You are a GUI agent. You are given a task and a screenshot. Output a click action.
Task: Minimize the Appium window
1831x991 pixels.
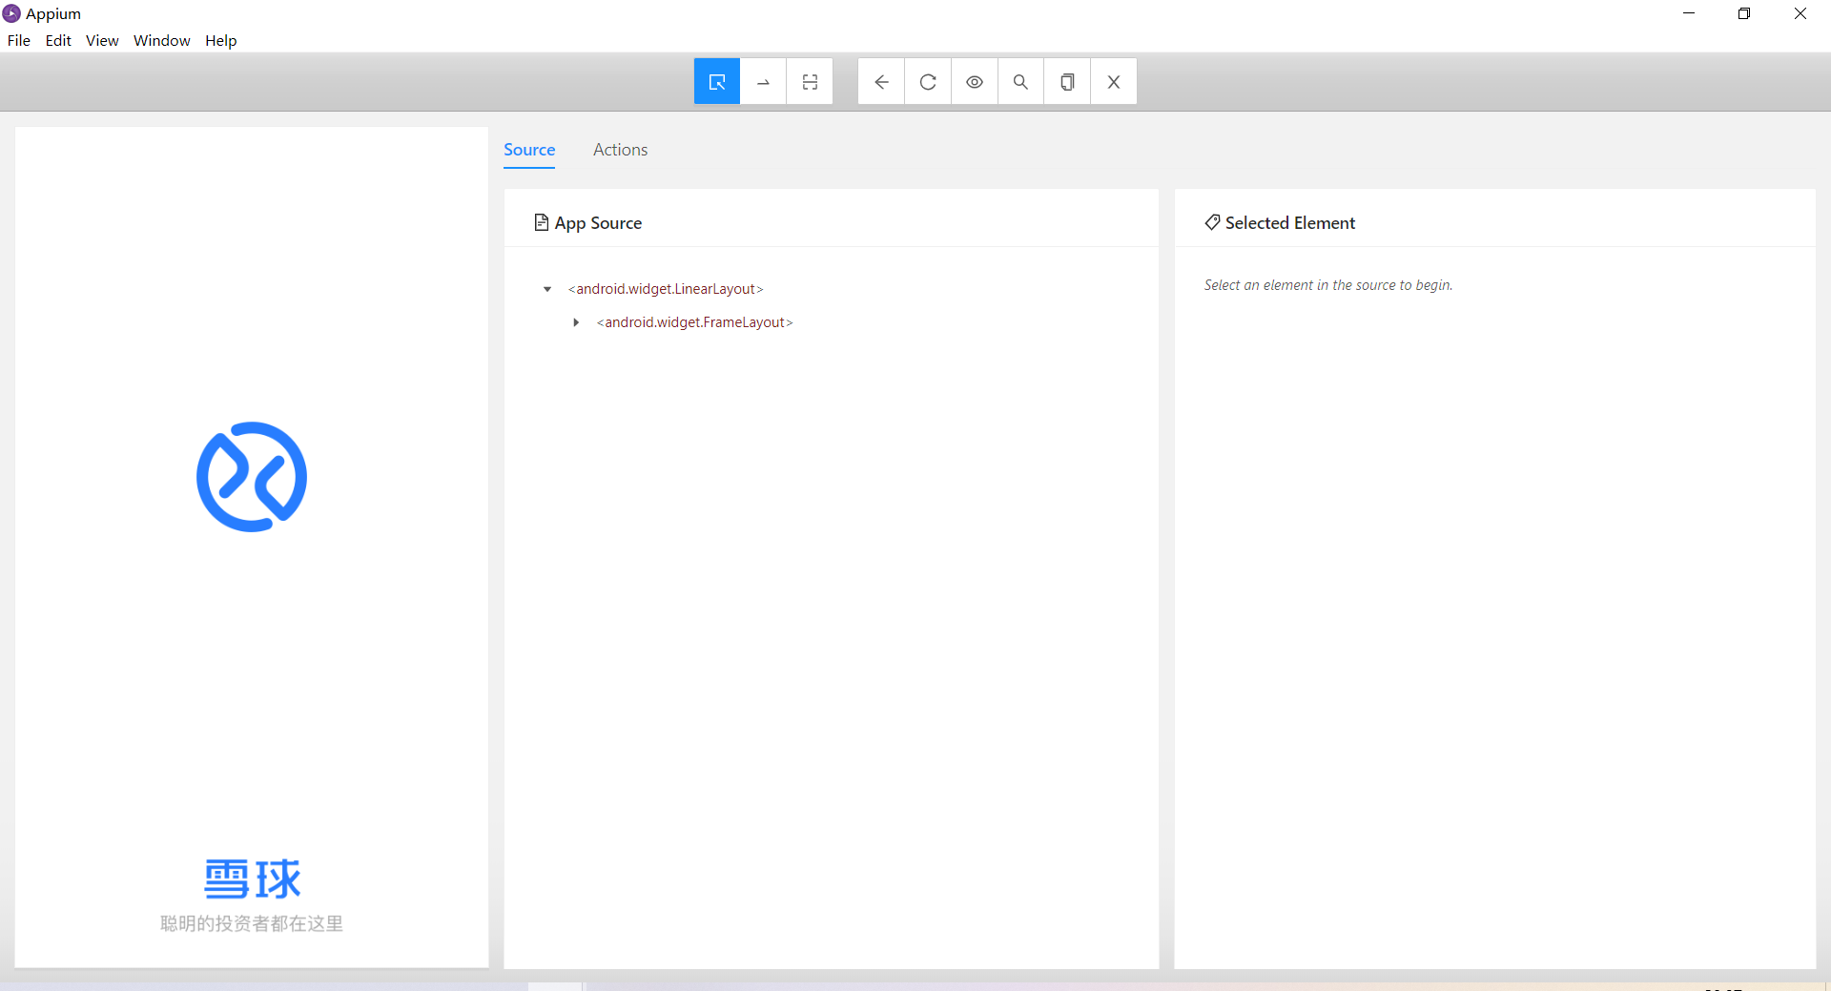(x=1689, y=13)
